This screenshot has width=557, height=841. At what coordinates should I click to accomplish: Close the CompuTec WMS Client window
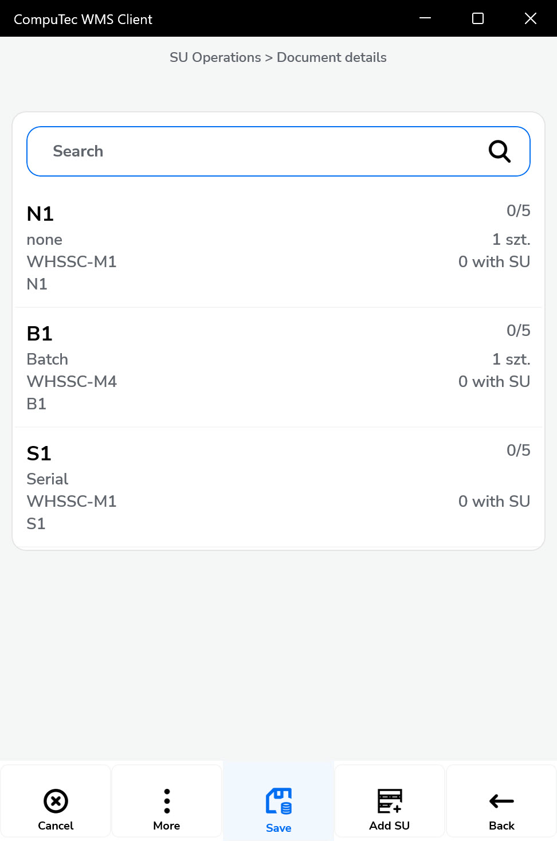coord(531,18)
